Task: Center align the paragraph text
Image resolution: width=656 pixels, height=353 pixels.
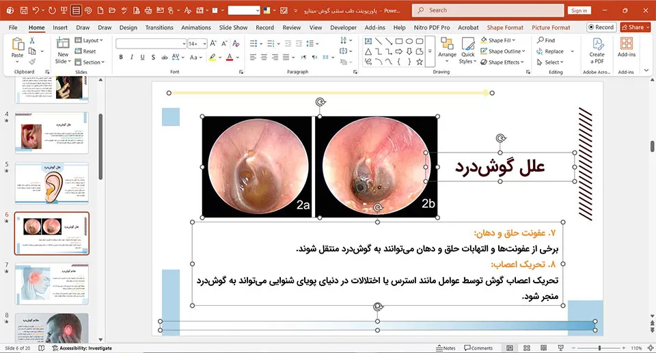Action: 264,57
